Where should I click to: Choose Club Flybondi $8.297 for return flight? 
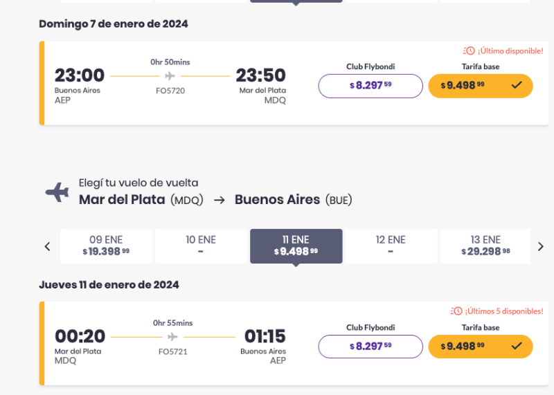coord(370,347)
